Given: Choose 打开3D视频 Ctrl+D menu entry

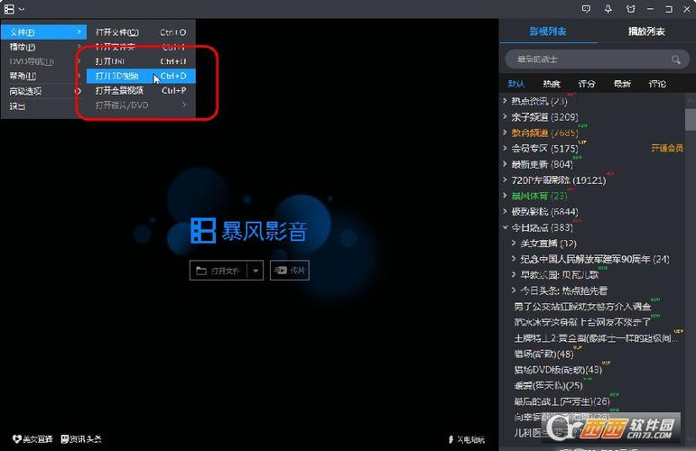Looking at the screenshot, I should (x=141, y=76).
